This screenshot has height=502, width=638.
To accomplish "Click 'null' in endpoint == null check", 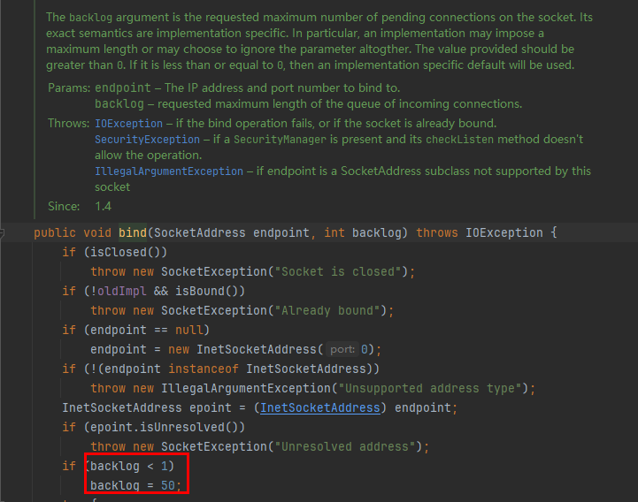I will click(189, 330).
